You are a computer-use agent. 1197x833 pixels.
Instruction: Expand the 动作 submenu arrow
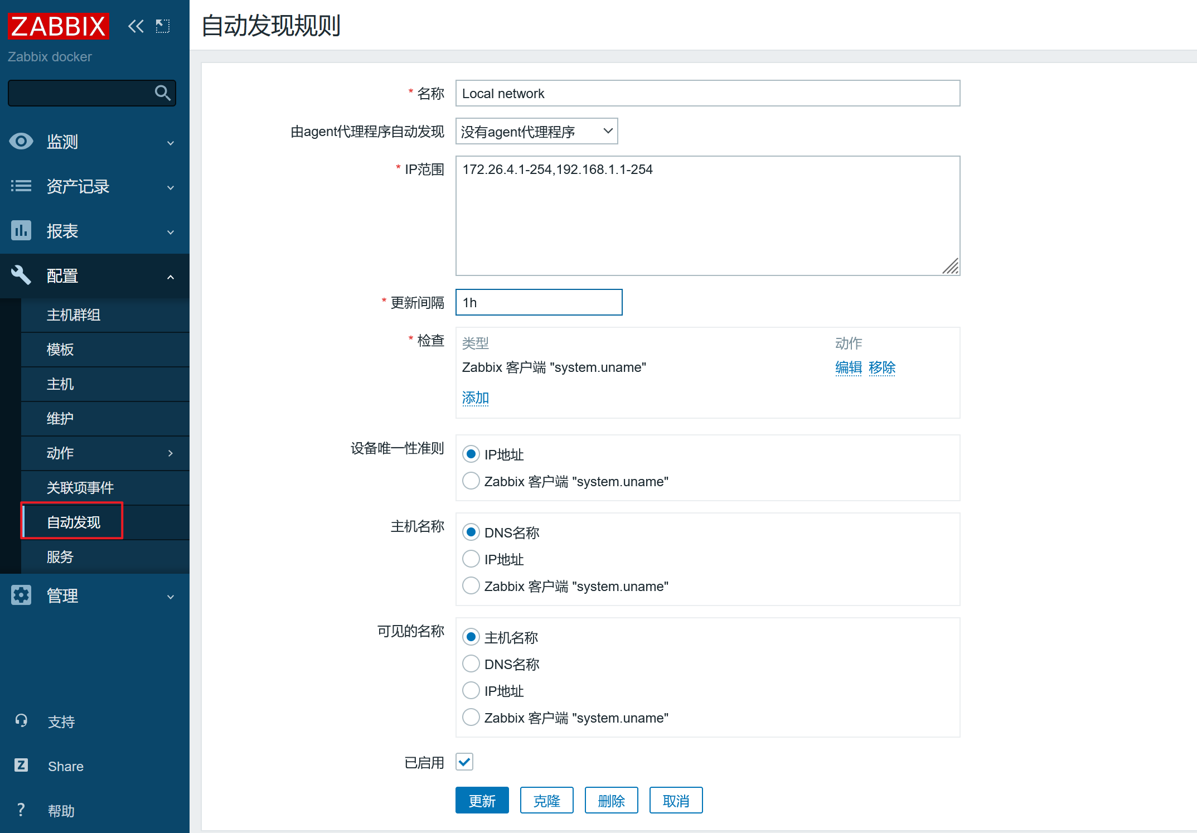(x=171, y=453)
